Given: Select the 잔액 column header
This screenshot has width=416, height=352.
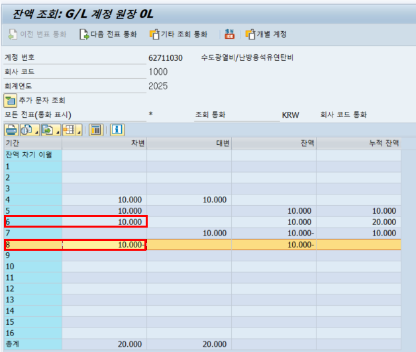Looking at the screenshot, I should tap(274, 144).
